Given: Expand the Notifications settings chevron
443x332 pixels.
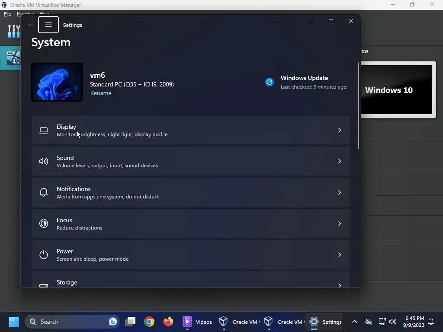Looking at the screenshot, I should click(x=339, y=192).
